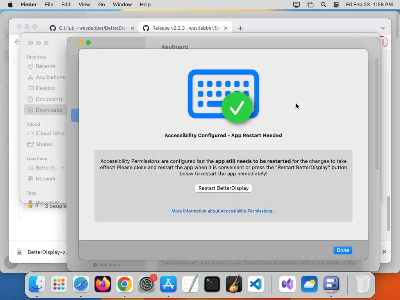Switch to Release v2.2.3 browser tab
The image size is (400, 300).
coord(185,28)
